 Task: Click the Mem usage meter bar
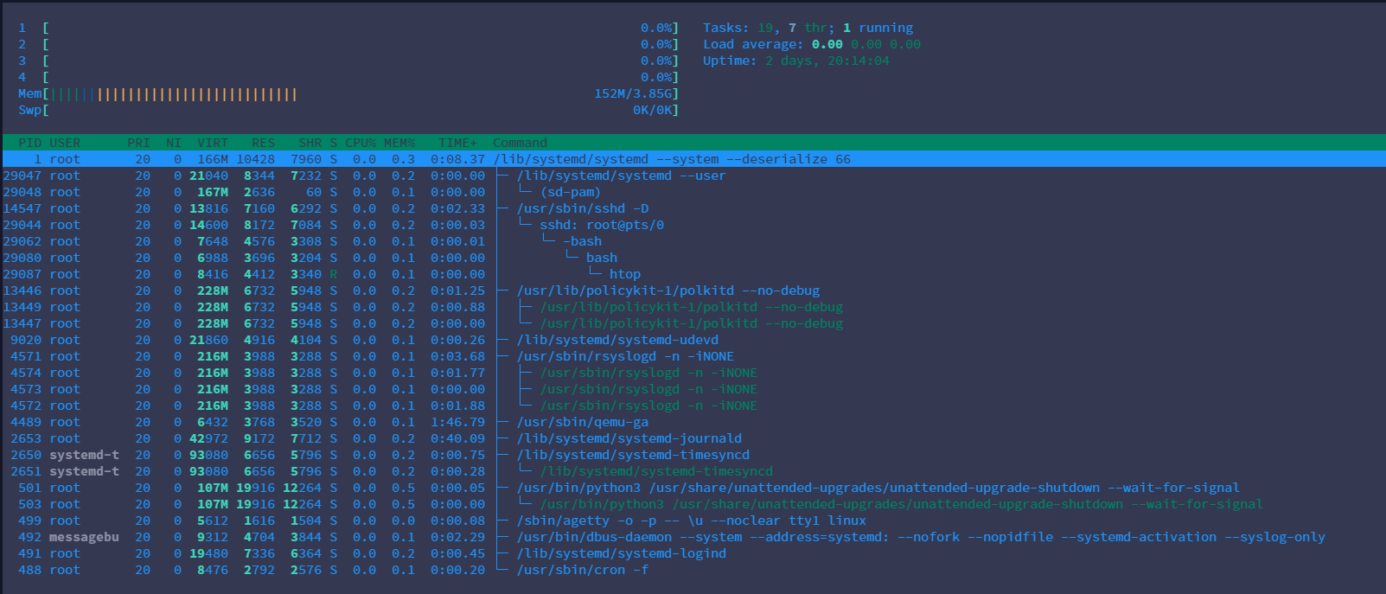[x=348, y=93]
